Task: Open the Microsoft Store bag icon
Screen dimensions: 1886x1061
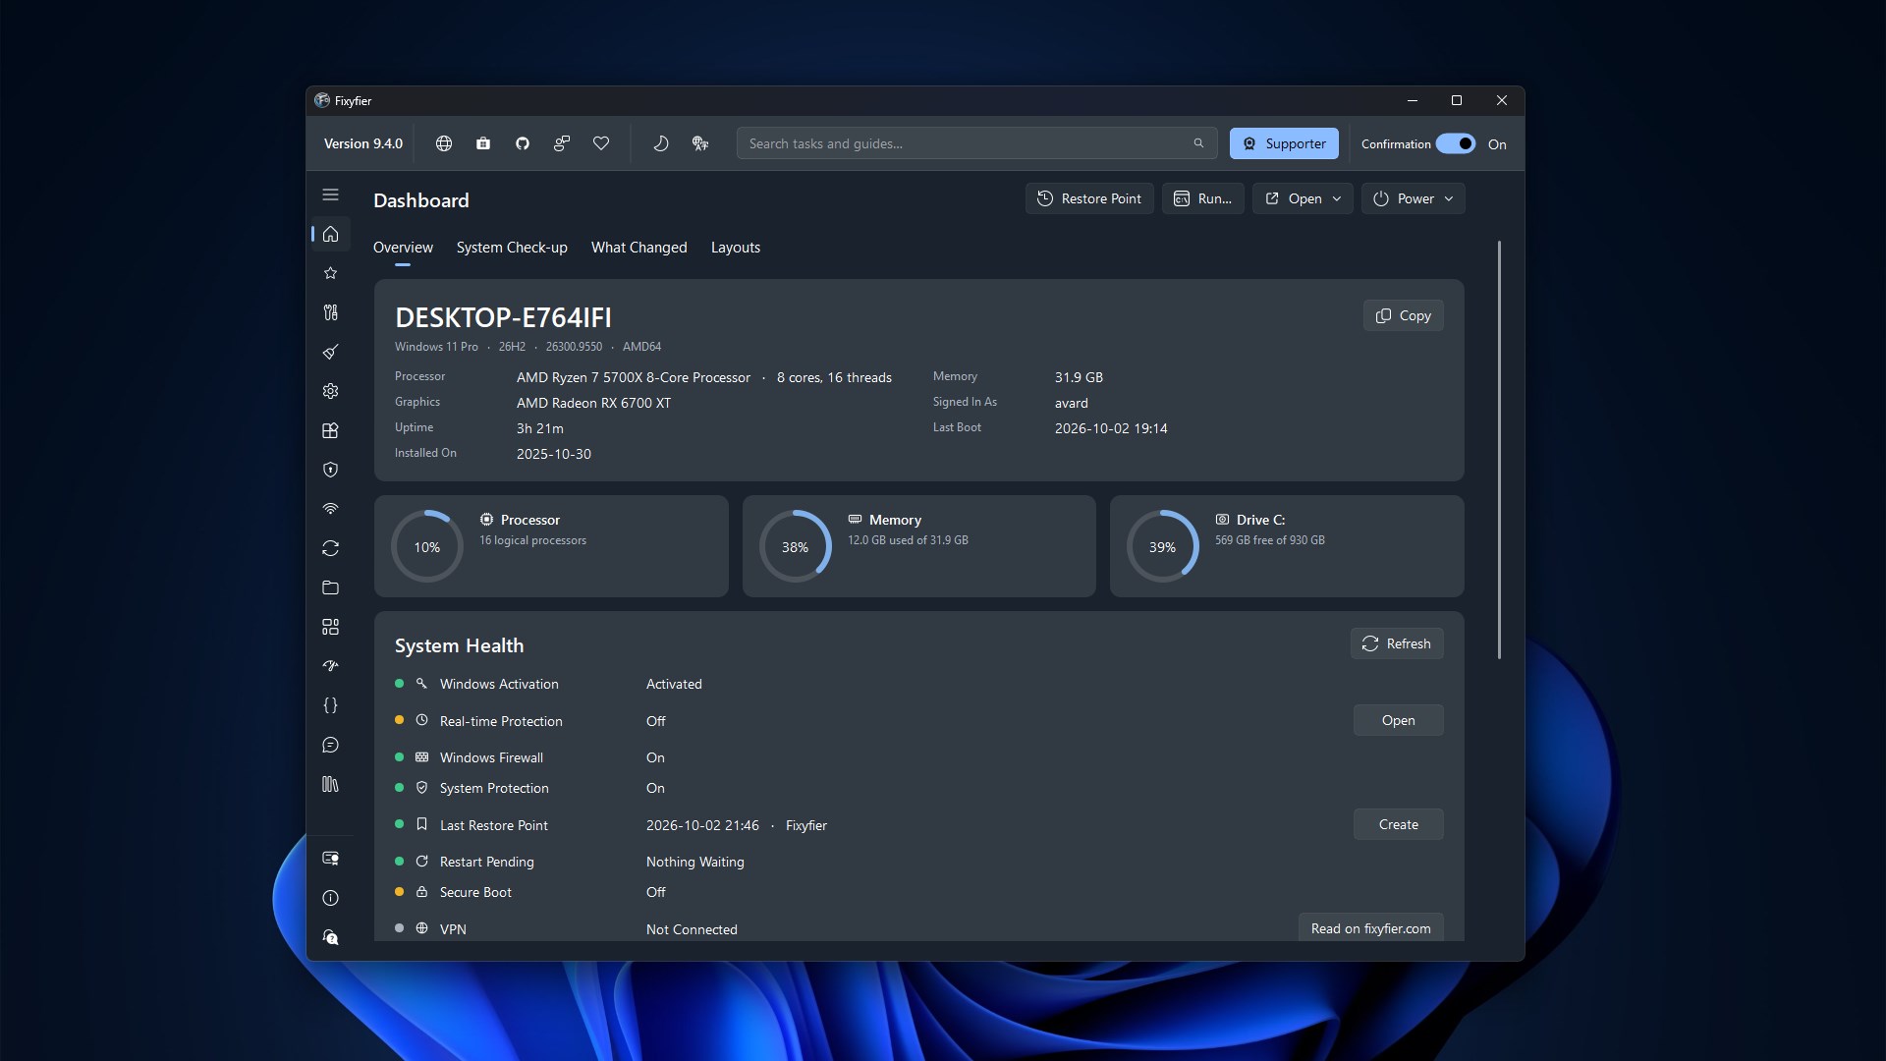Action: click(483, 143)
